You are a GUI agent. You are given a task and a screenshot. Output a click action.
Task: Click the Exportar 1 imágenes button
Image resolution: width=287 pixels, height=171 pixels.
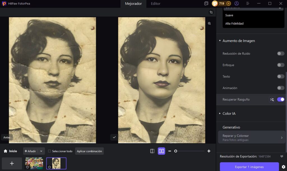(x=249, y=167)
